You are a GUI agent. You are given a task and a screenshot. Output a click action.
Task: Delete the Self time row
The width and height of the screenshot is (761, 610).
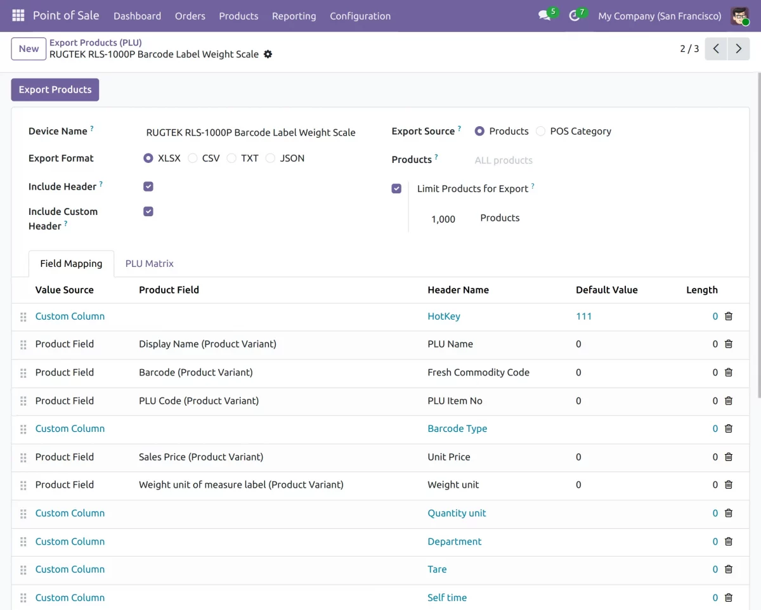pos(729,598)
